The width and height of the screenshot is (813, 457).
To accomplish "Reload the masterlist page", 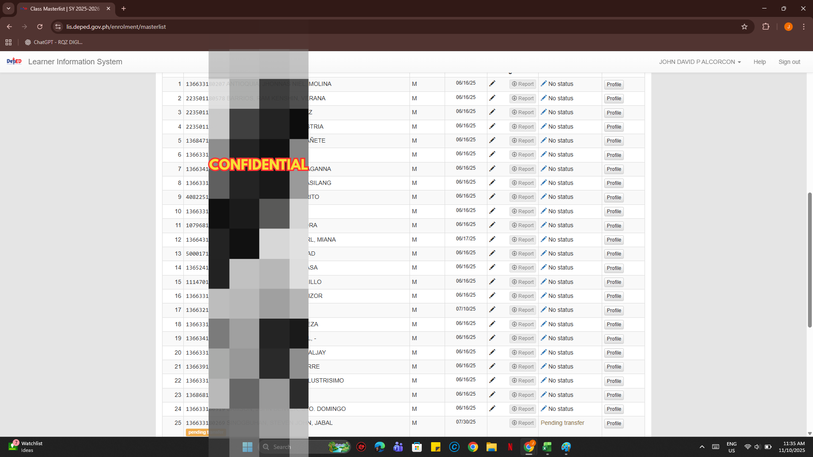I will [40, 27].
